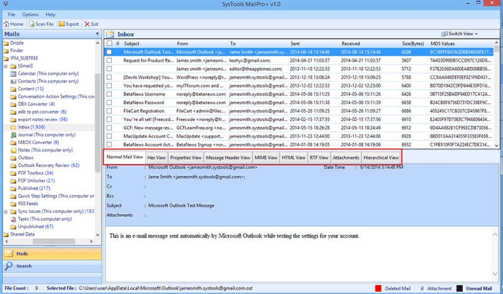Click the Tasks folder icon
503x294 pixels.
[13, 219]
